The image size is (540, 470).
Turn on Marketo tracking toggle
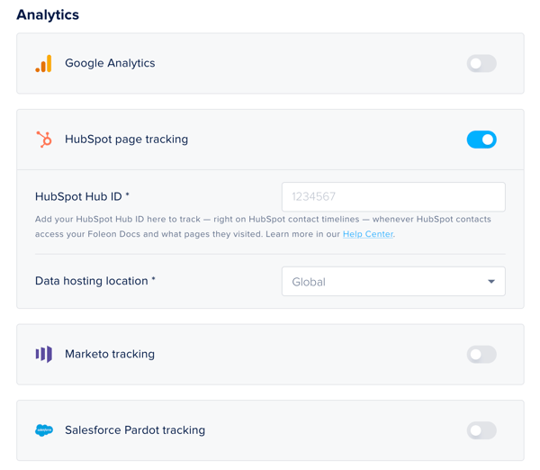(481, 354)
